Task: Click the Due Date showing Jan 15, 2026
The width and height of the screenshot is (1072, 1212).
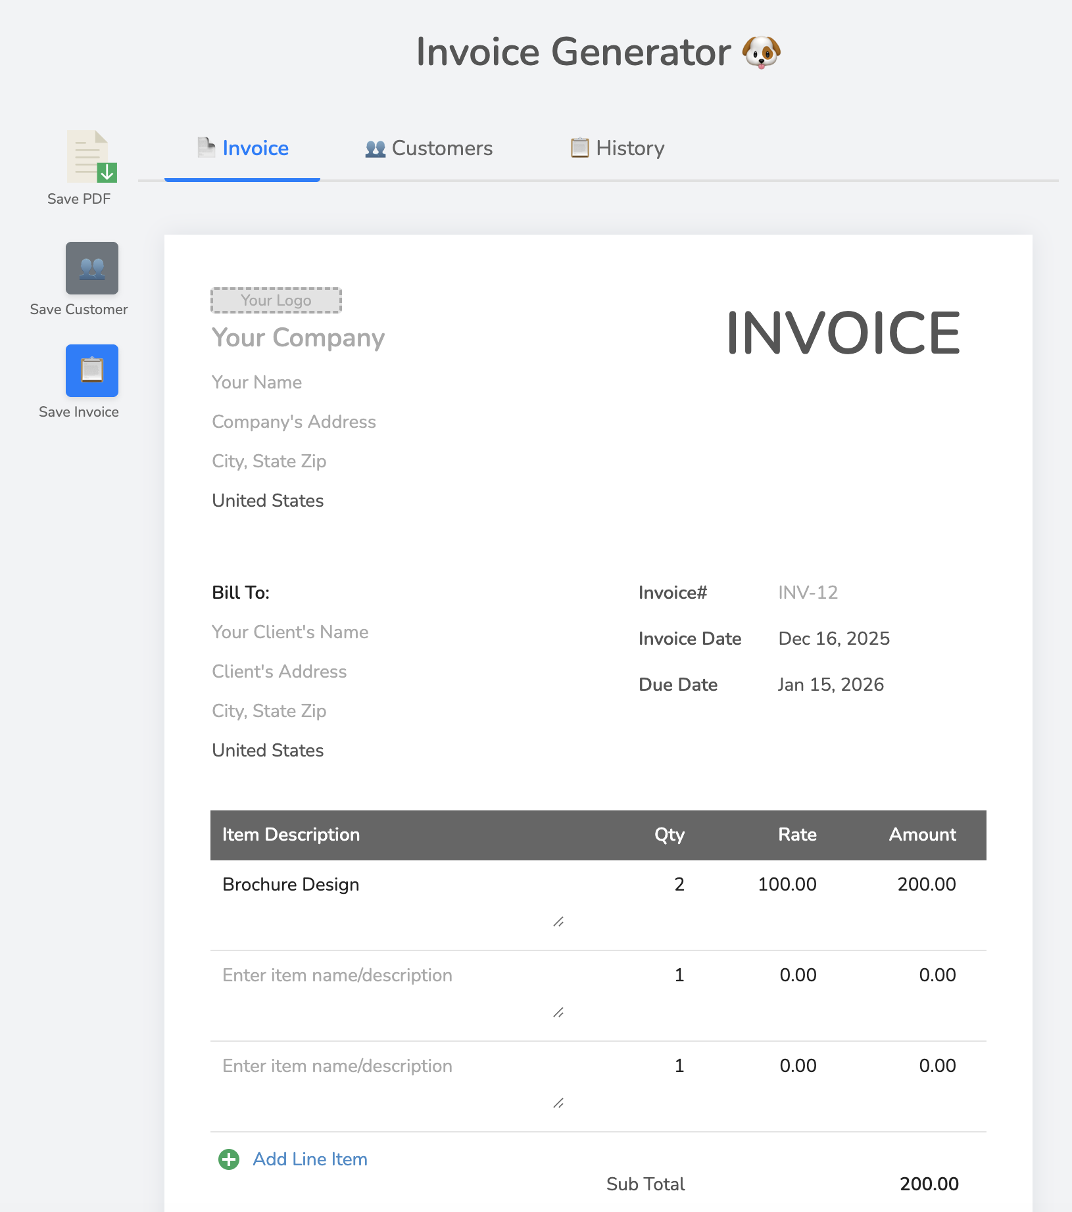Action: point(831,684)
